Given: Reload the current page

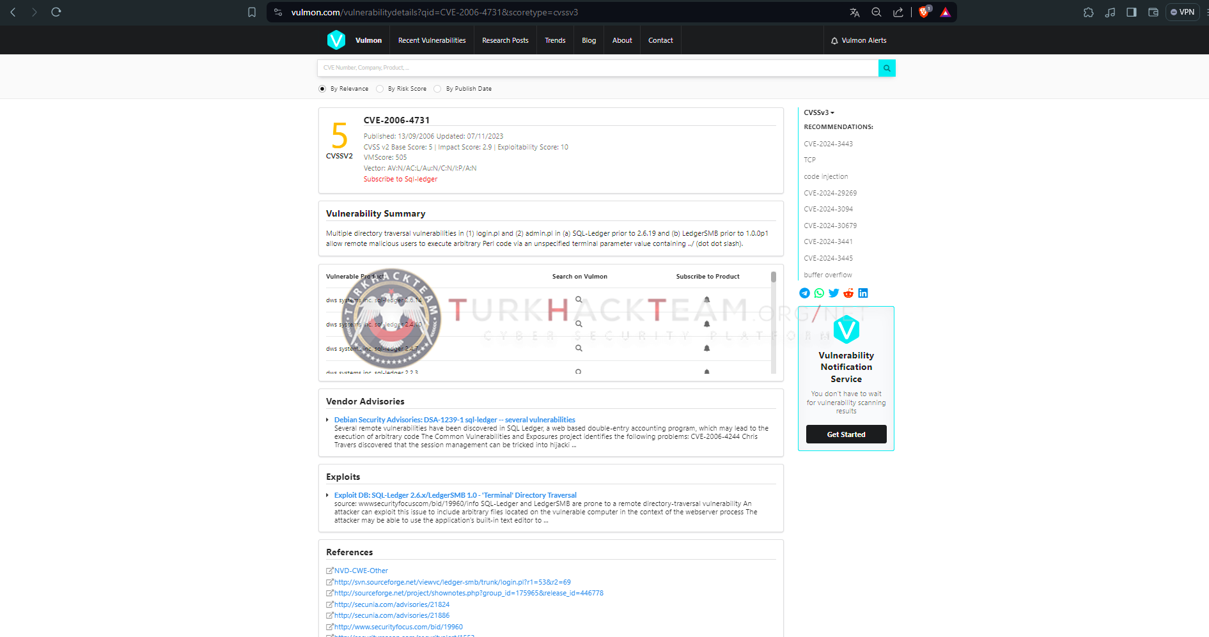Looking at the screenshot, I should tap(56, 12).
